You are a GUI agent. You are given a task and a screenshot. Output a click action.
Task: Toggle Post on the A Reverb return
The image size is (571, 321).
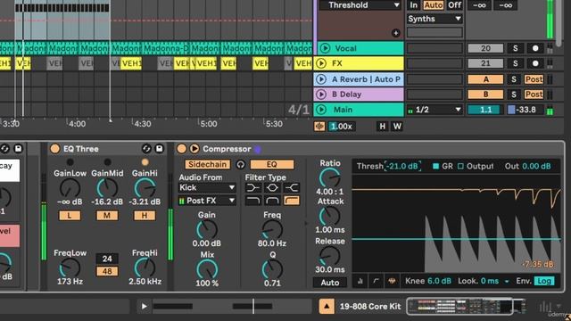point(534,79)
